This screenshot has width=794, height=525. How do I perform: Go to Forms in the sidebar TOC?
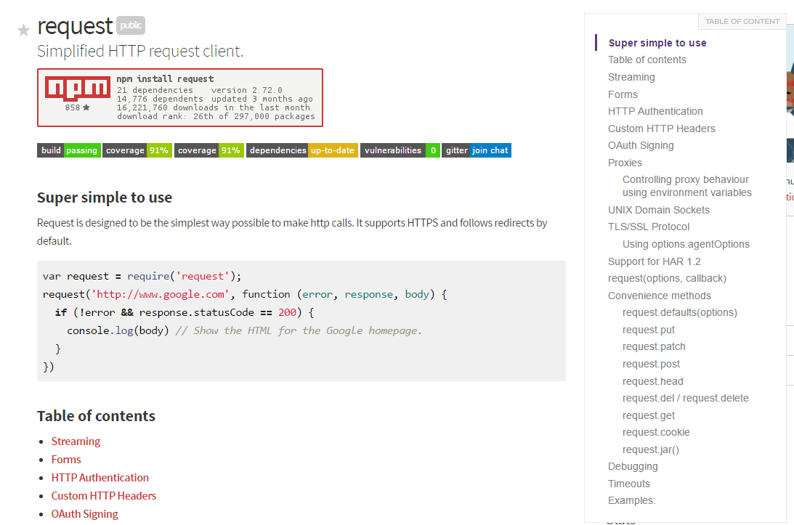[x=623, y=94]
